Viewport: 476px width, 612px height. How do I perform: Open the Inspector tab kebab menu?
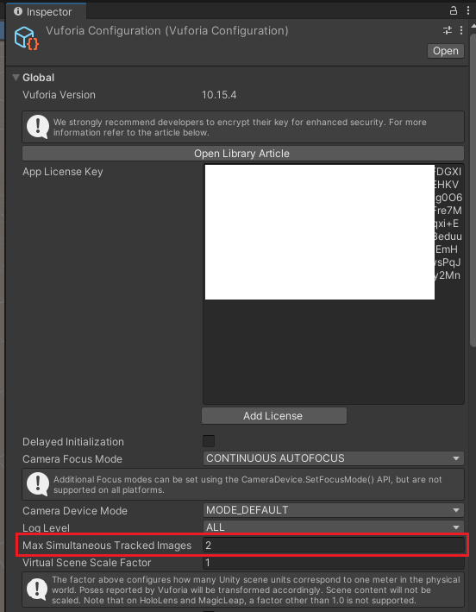coord(468,10)
